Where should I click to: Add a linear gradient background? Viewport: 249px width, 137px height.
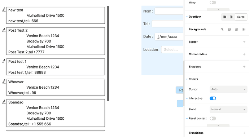pos(236,29)
